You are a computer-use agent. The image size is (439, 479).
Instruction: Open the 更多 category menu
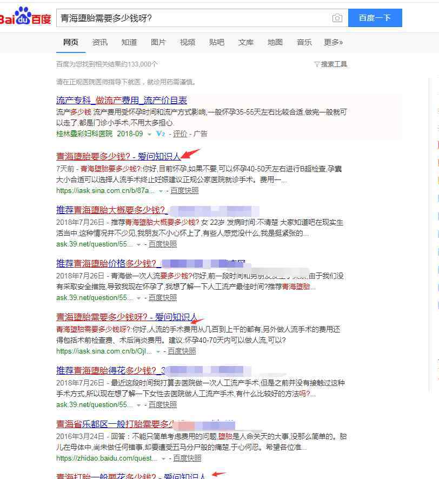[x=333, y=42]
